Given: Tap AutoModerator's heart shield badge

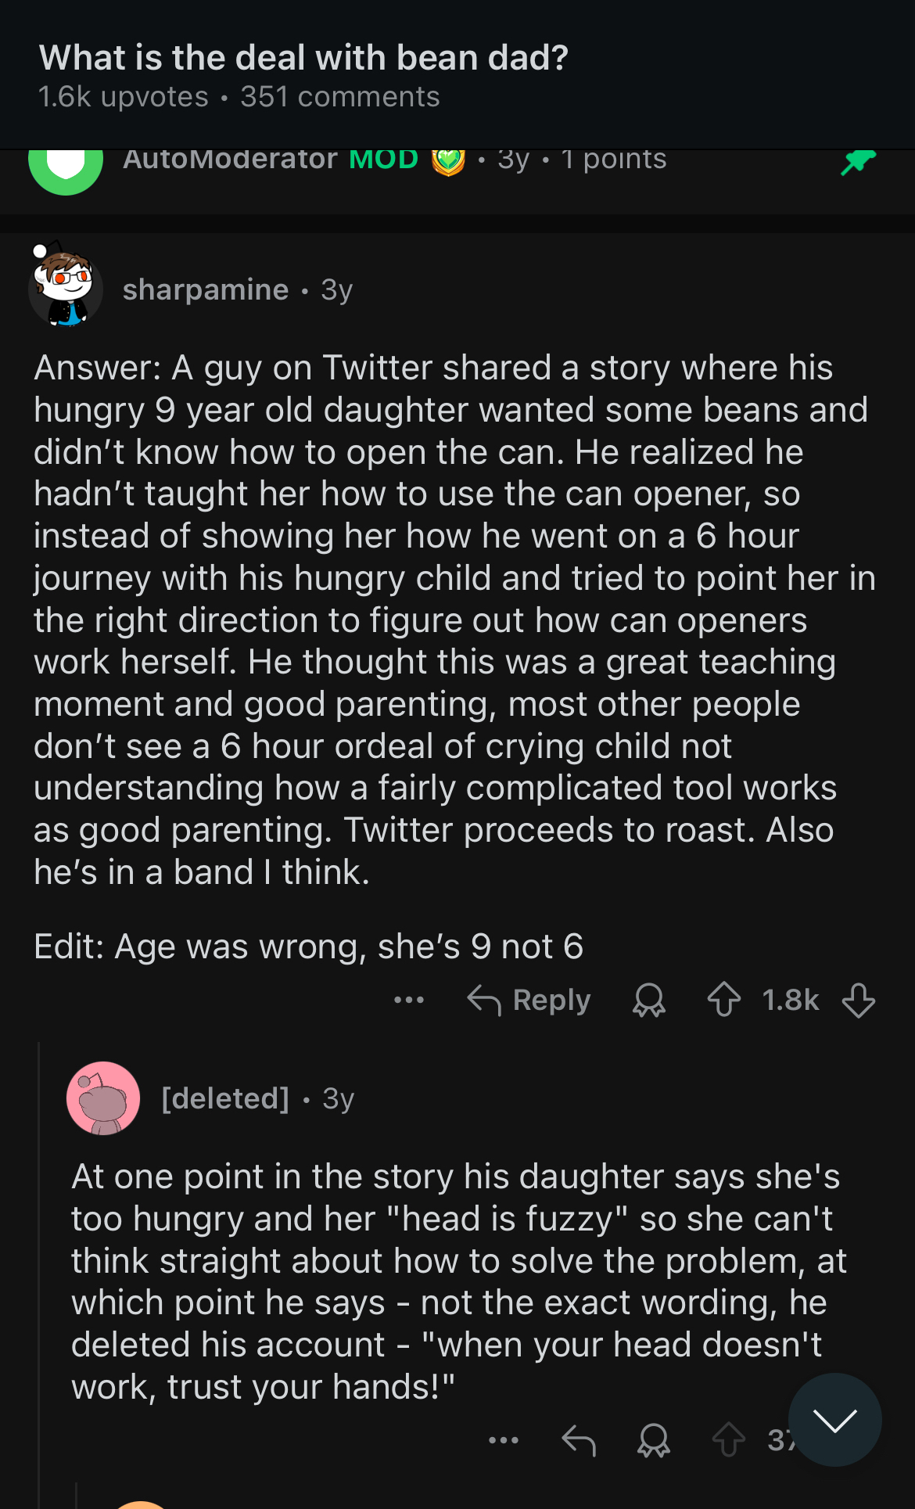Looking at the screenshot, I should [448, 161].
